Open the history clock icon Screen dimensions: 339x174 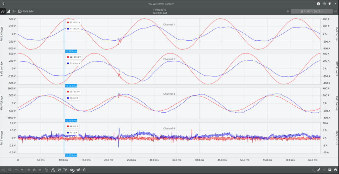[x=324, y=4]
